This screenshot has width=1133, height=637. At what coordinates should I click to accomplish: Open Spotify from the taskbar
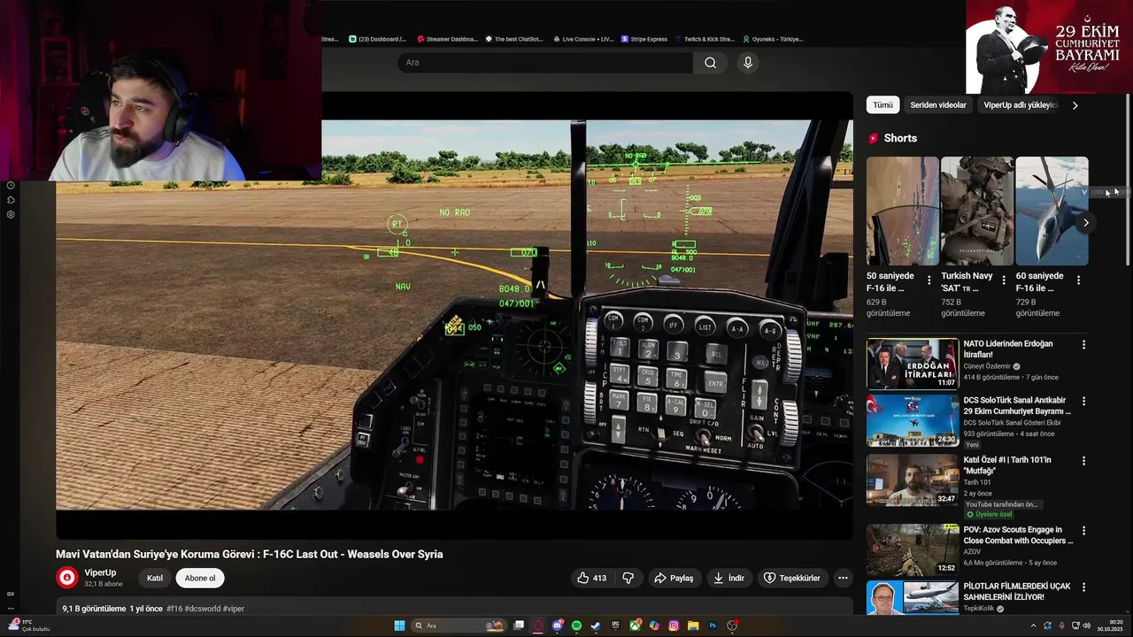pos(577,625)
